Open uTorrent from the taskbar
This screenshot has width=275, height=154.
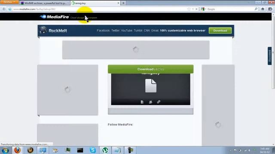[x=105, y=150]
